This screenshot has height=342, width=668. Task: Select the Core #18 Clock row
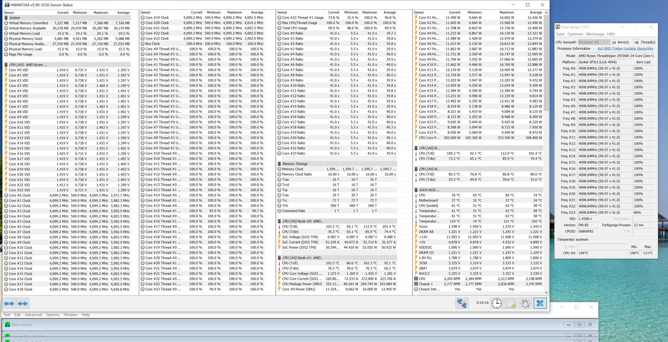(67, 289)
